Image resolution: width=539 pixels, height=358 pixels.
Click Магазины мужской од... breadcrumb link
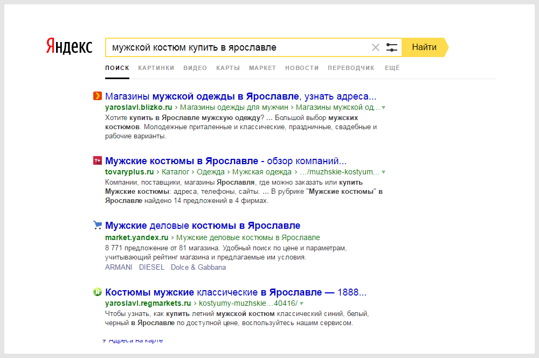click(337, 108)
